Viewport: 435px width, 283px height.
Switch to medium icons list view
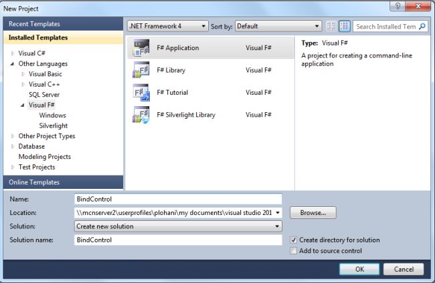click(344, 26)
